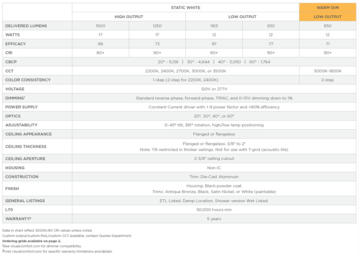Select the 850 lumens warm dim cell
This screenshot has height=255, width=359.
click(328, 26)
